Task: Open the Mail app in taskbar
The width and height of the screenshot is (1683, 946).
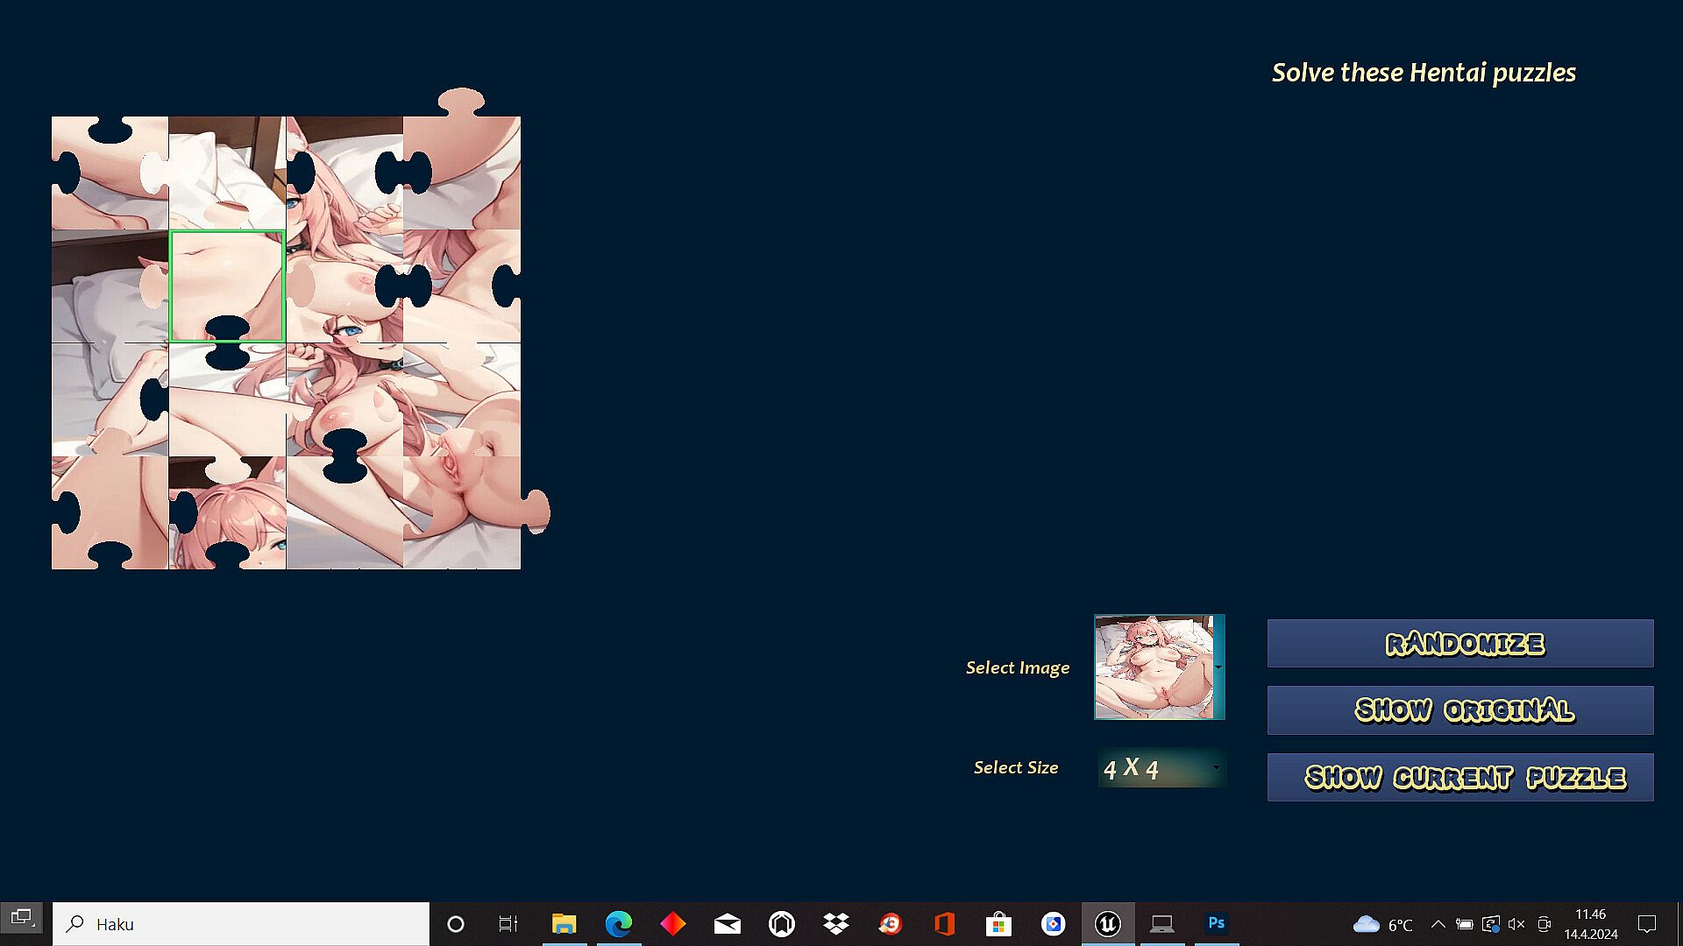Action: pos(728,923)
